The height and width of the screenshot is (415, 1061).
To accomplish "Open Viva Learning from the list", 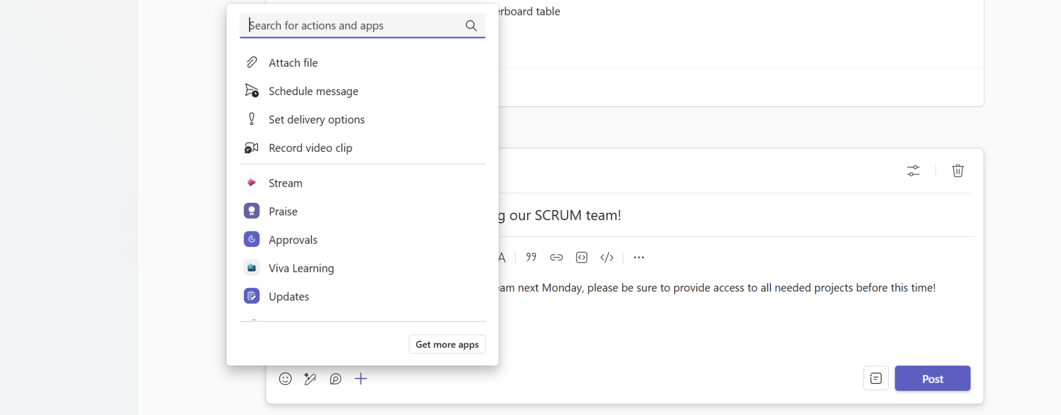I will (x=301, y=268).
